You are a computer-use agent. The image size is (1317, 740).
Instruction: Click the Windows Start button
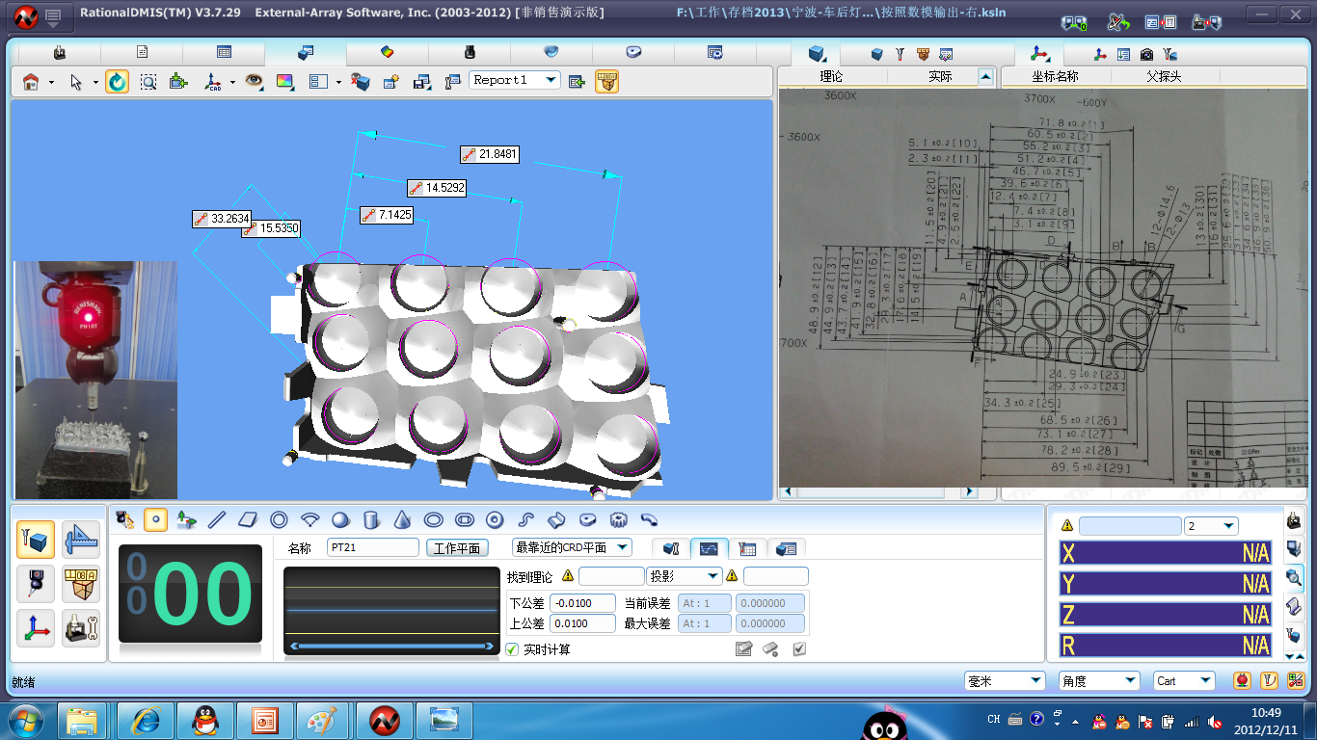click(x=26, y=720)
